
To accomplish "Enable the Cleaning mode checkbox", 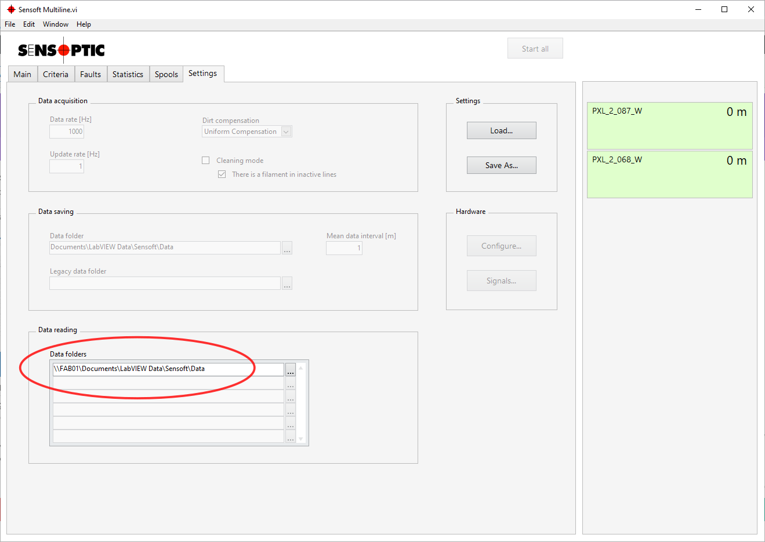I will pyautogui.click(x=206, y=161).
